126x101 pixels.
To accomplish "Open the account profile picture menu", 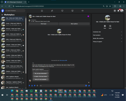I will click(122, 11).
